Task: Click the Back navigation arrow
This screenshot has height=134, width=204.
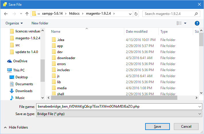Action: coord(5,14)
